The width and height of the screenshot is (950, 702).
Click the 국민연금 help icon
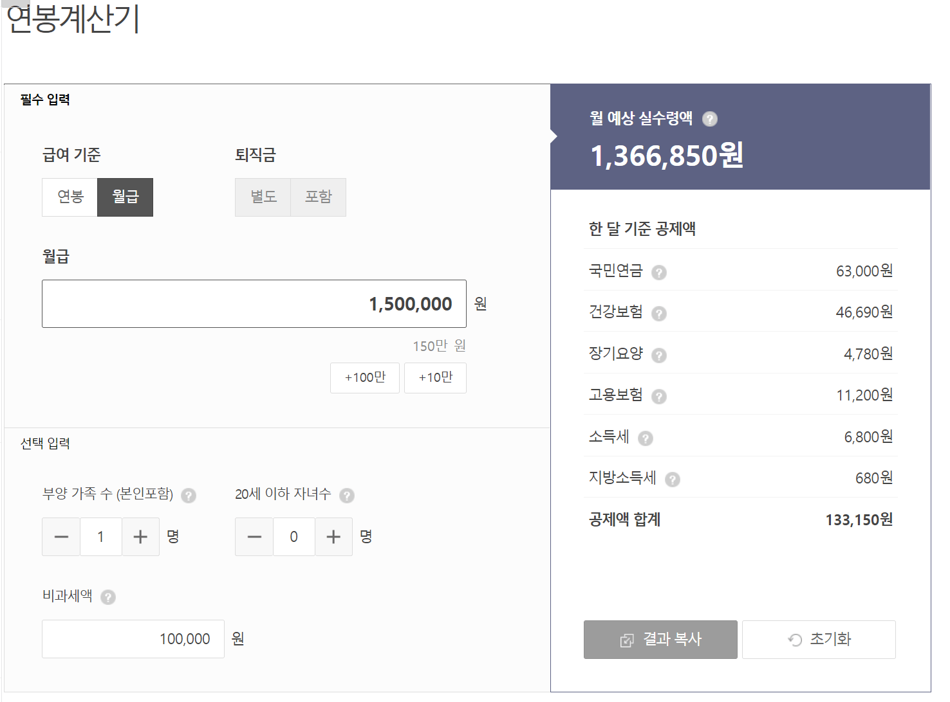click(658, 273)
